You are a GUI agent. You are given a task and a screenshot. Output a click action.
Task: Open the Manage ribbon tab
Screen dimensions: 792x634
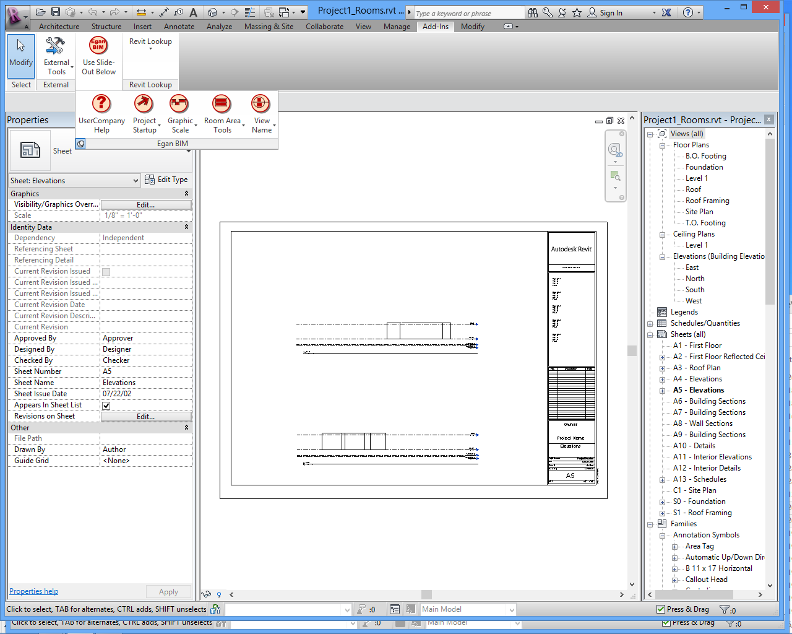(x=397, y=27)
